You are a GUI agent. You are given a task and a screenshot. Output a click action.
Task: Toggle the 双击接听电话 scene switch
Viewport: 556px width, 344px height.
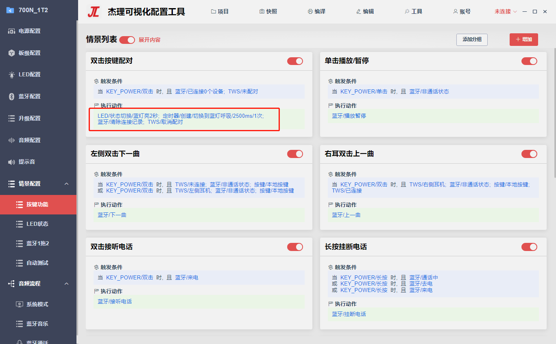click(295, 247)
